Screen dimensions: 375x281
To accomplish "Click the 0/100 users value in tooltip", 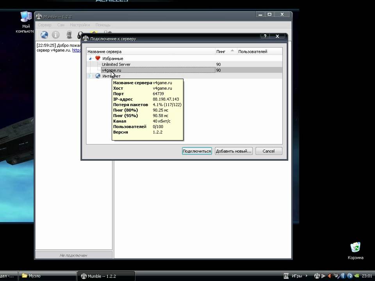I will click(x=158, y=126).
